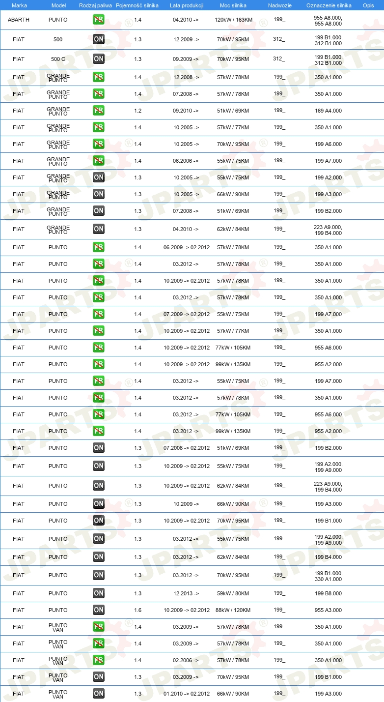The height and width of the screenshot is (702, 384).
Task: Click the 1.2 engine capacity cell
Action: (x=137, y=111)
